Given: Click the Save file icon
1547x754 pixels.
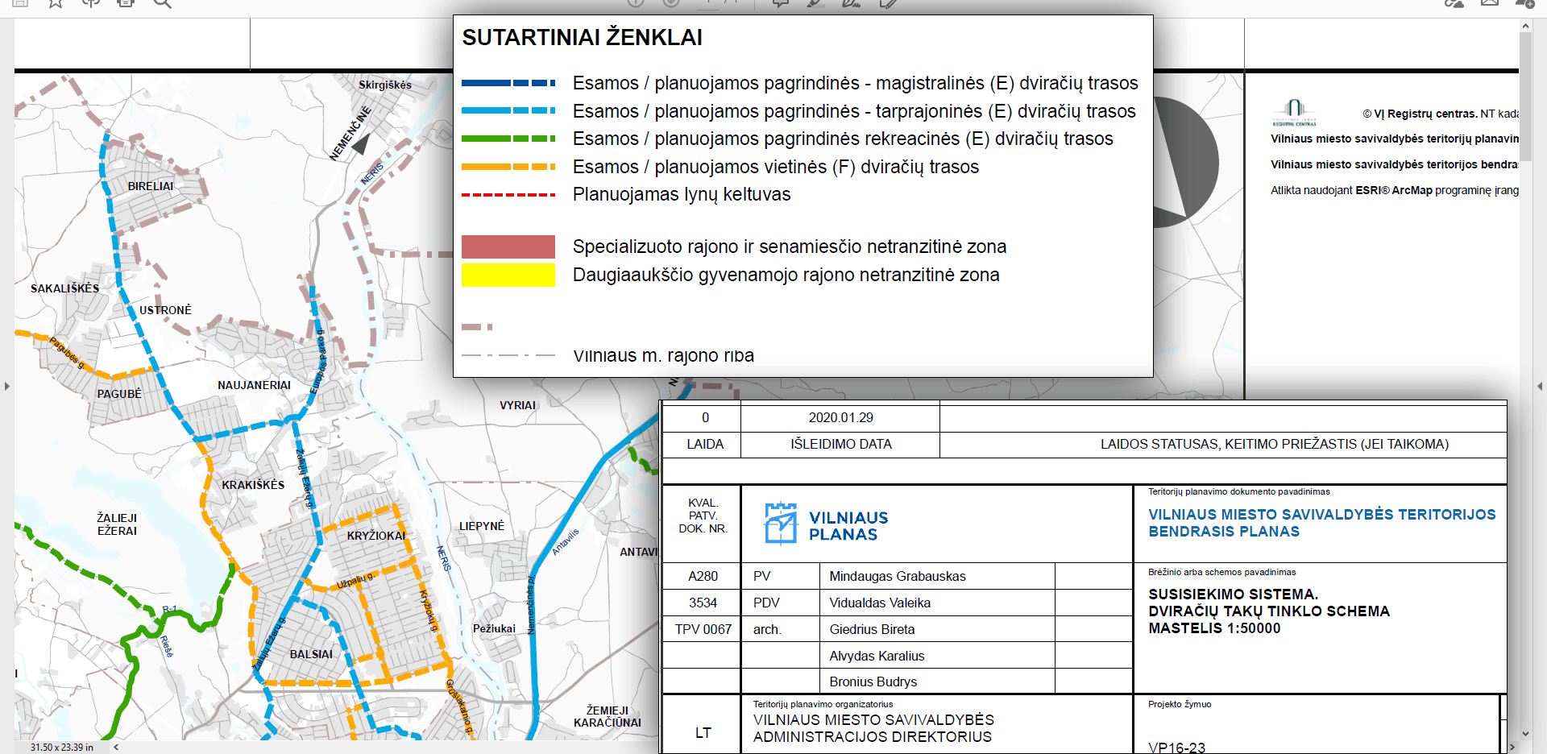Looking at the screenshot, I should click(20, 2).
